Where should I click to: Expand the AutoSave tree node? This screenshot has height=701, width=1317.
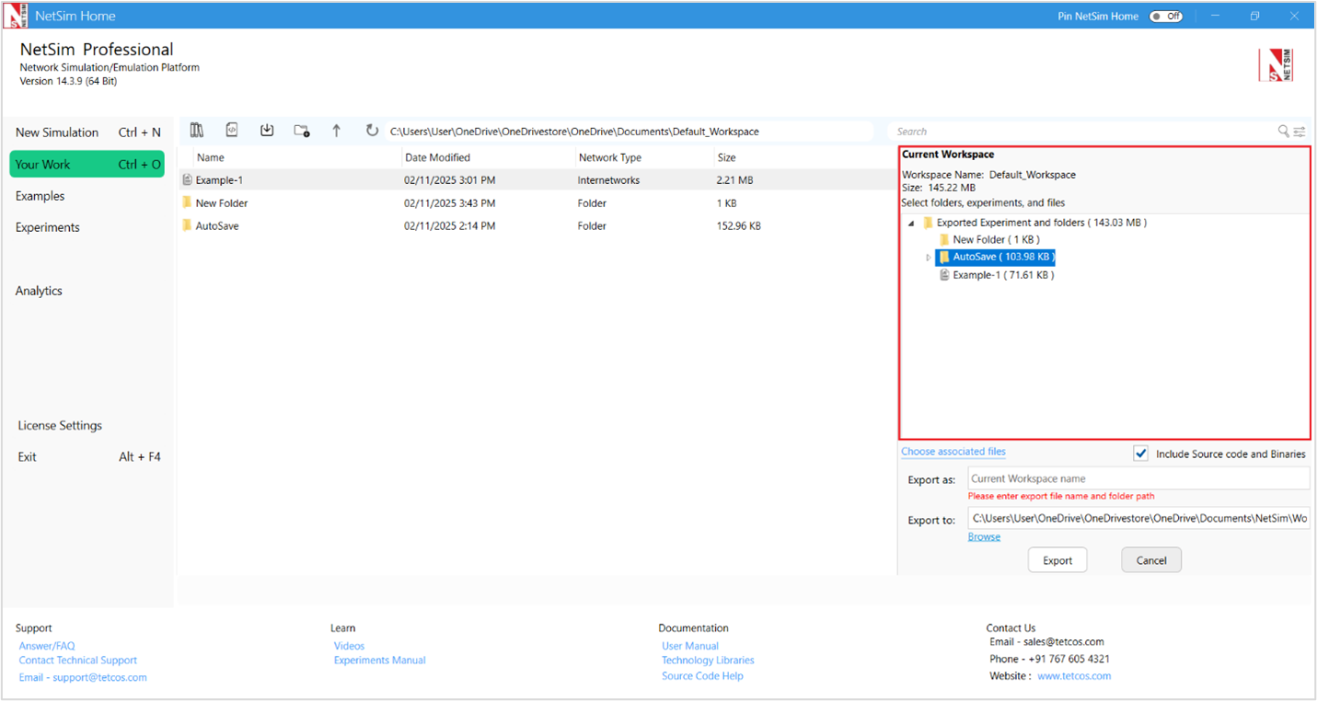pos(928,258)
